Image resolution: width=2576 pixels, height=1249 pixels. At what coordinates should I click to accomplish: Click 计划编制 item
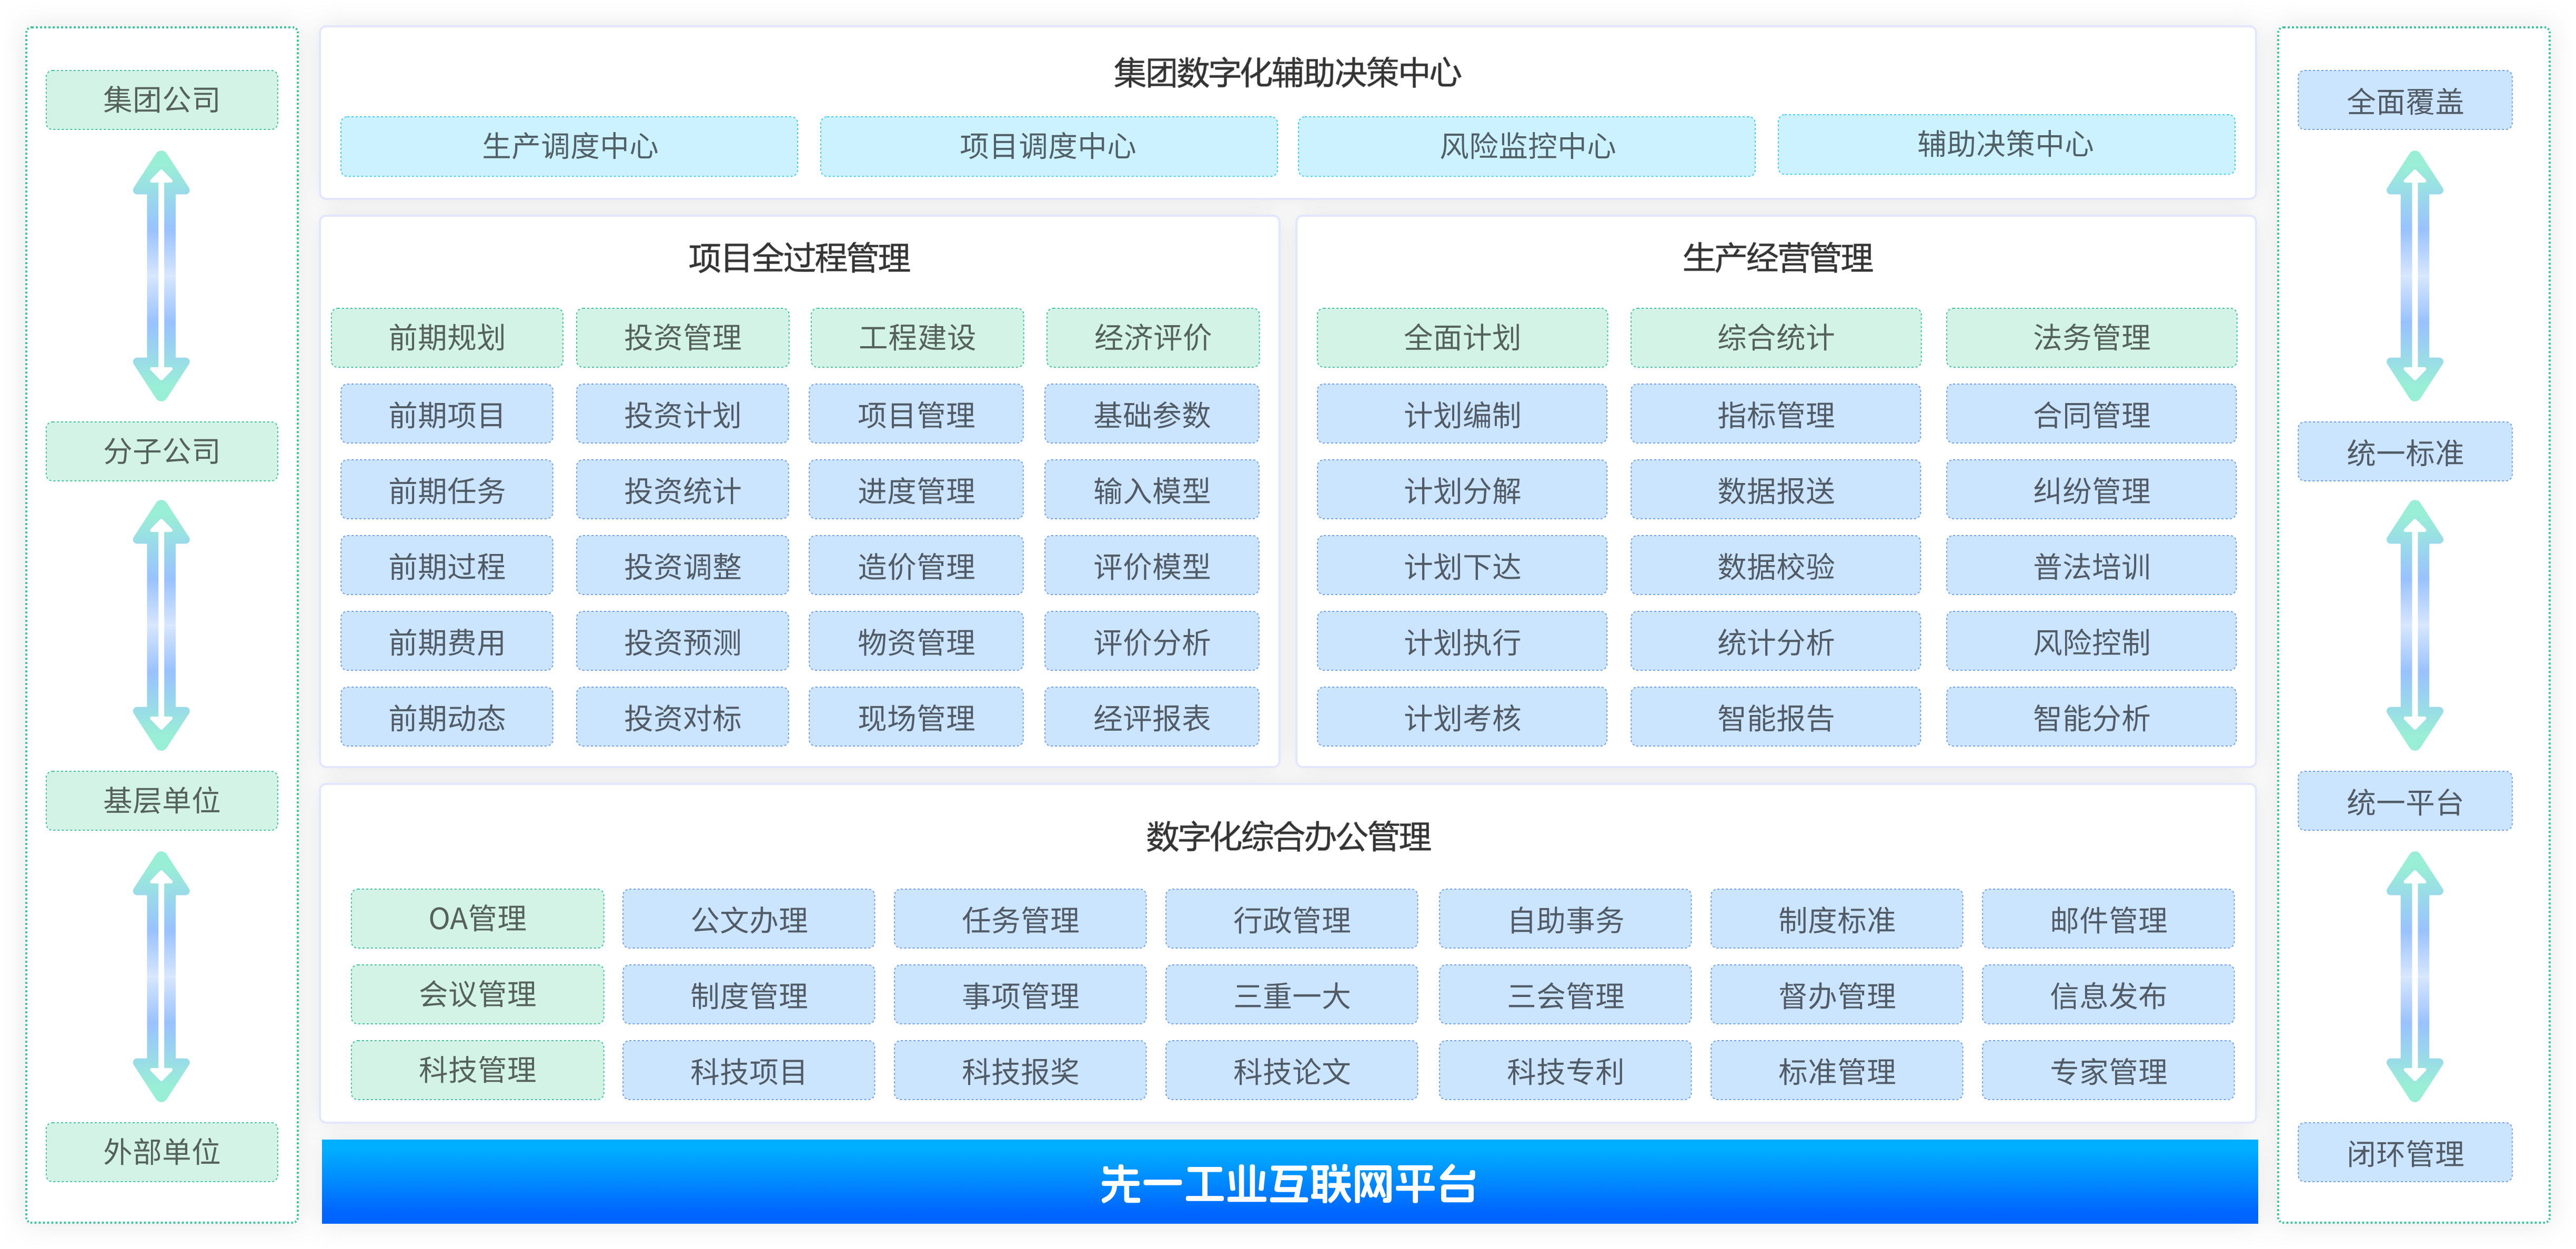[x=1462, y=414]
